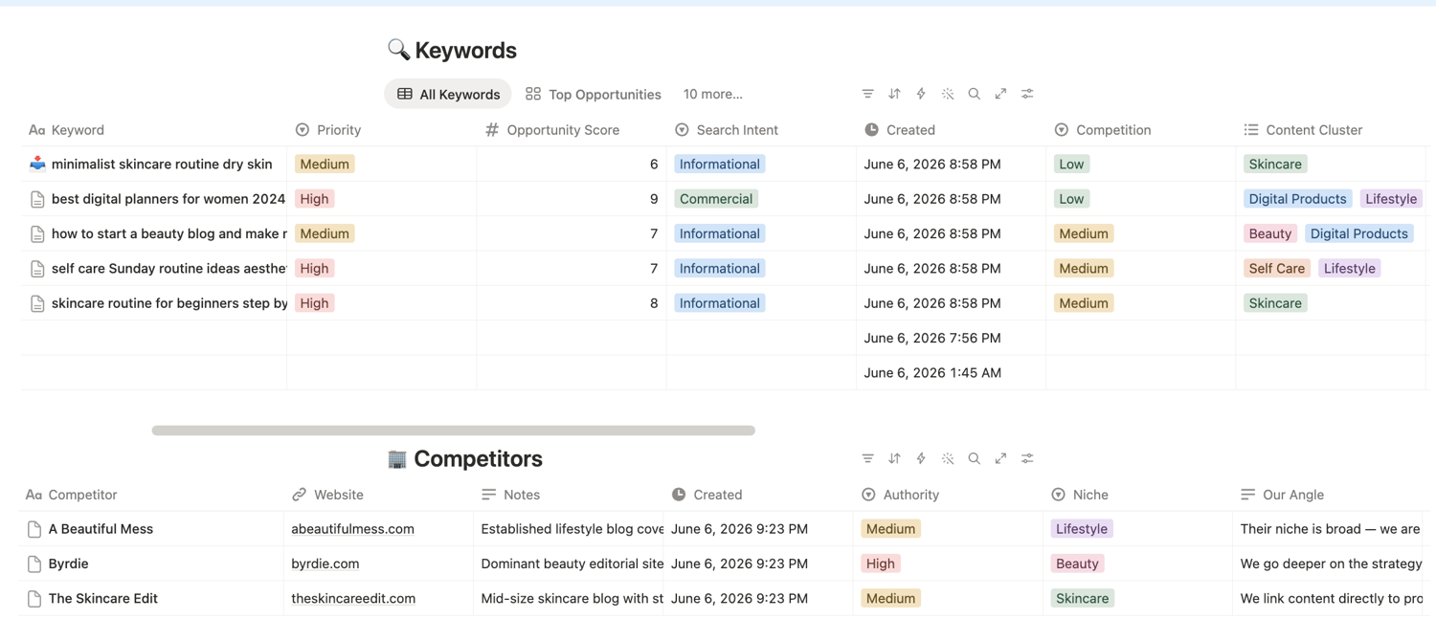Open the abeautifulmess.com website link
Image resolution: width=1436 pixels, height=641 pixels.
[x=352, y=529]
